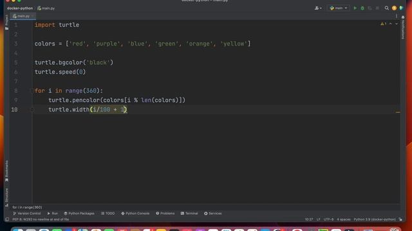Viewport: 412px width, 231px height.
Task: Click the lock read-only toggle in status bar
Action: pyautogui.click(x=400, y=219)
